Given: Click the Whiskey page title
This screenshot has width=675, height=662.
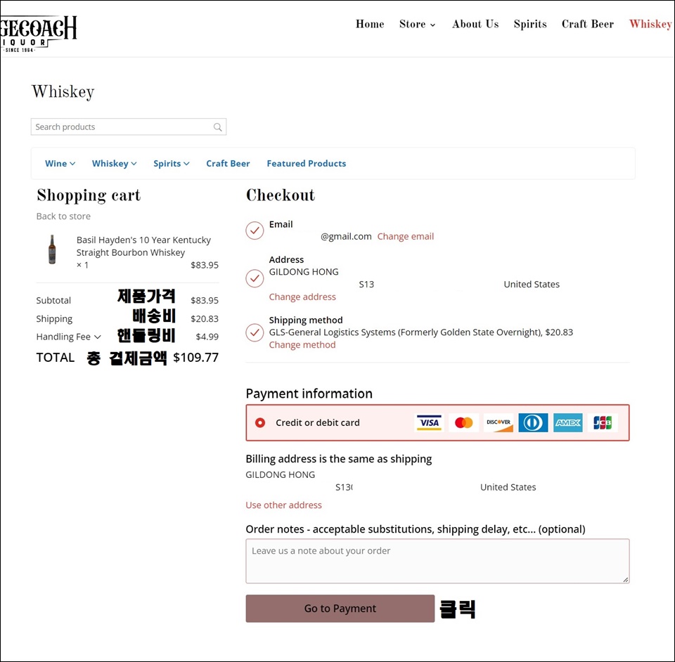Looking at the screenshot, I should click(x=63, y=92).
